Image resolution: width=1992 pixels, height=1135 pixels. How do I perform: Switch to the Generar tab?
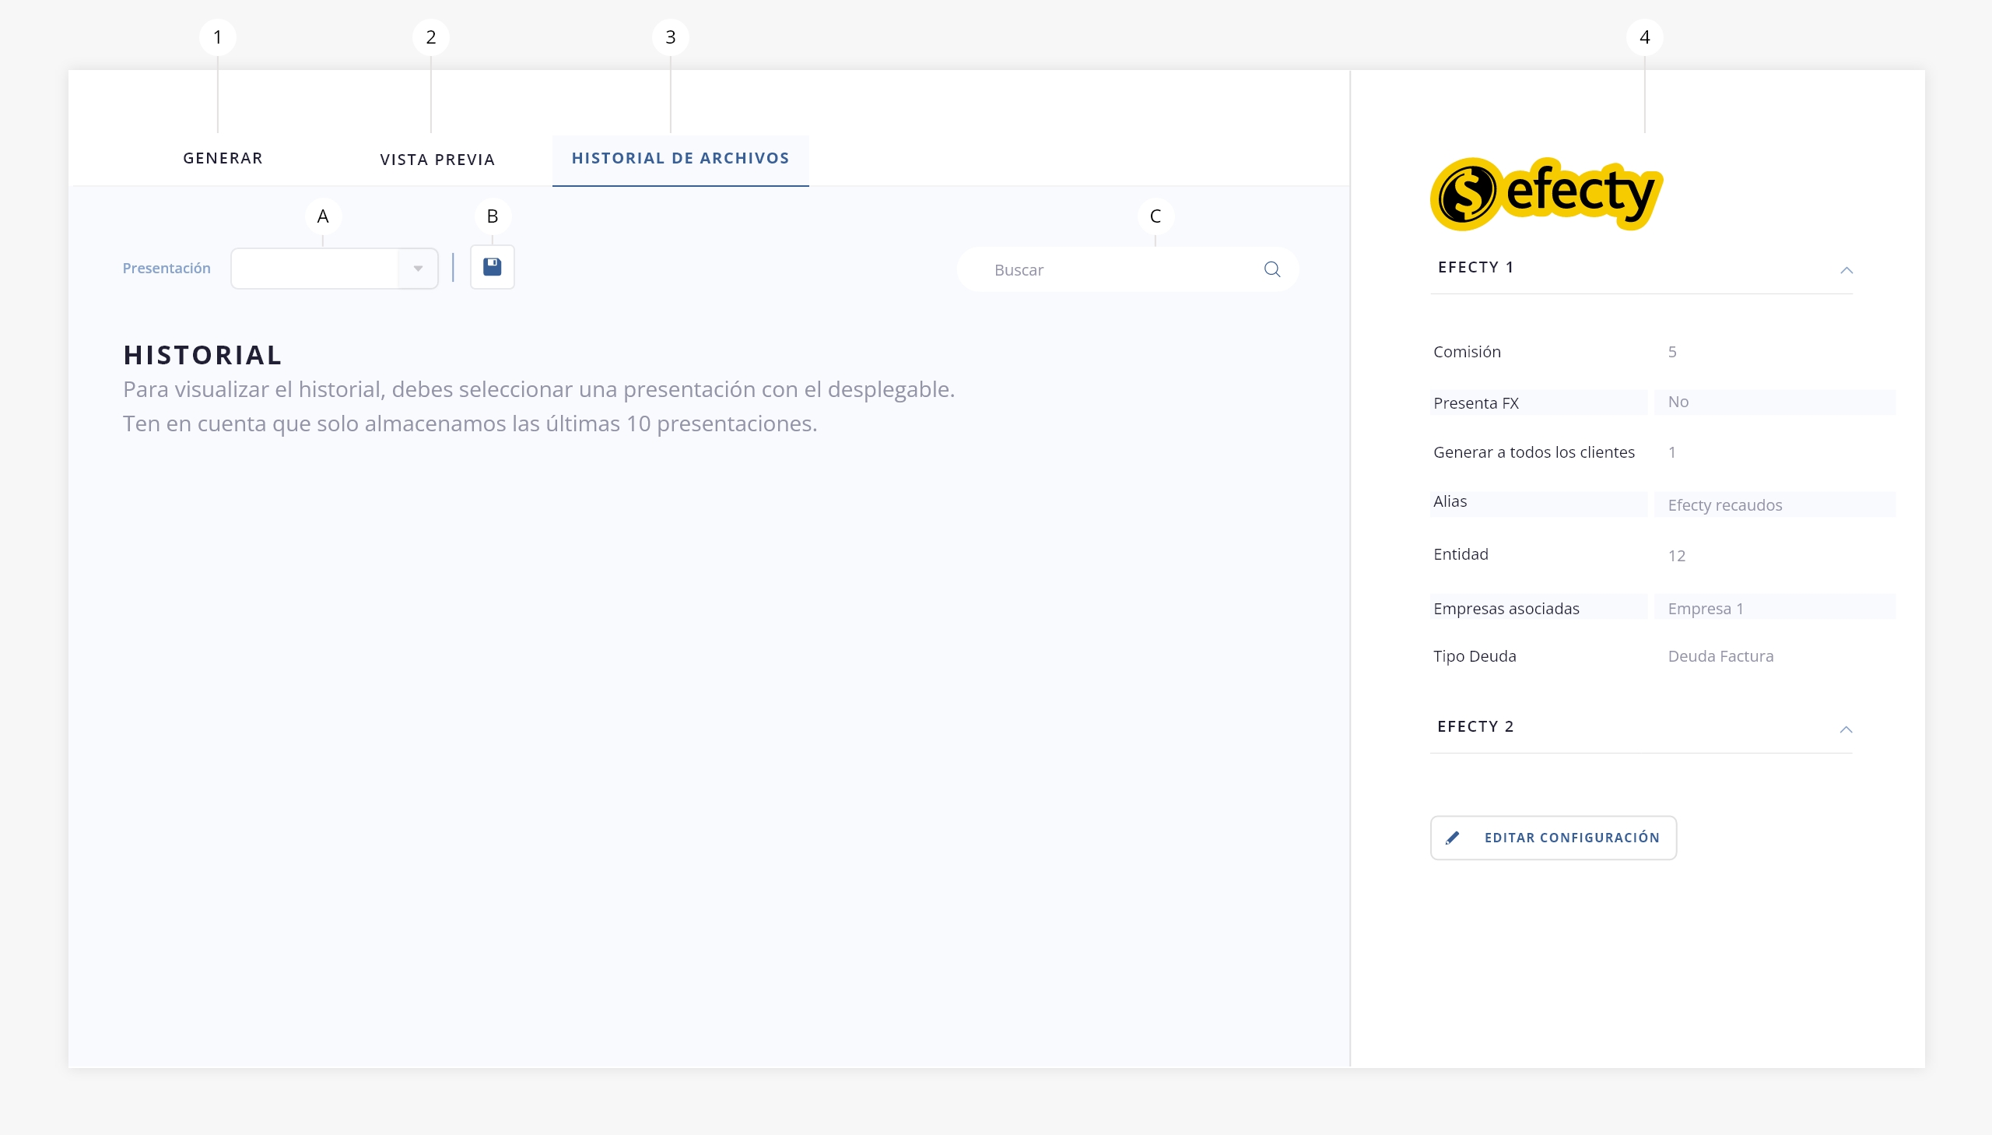(x=223, y=158)
